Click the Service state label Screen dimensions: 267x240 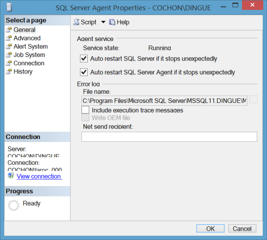pos(101,48)
